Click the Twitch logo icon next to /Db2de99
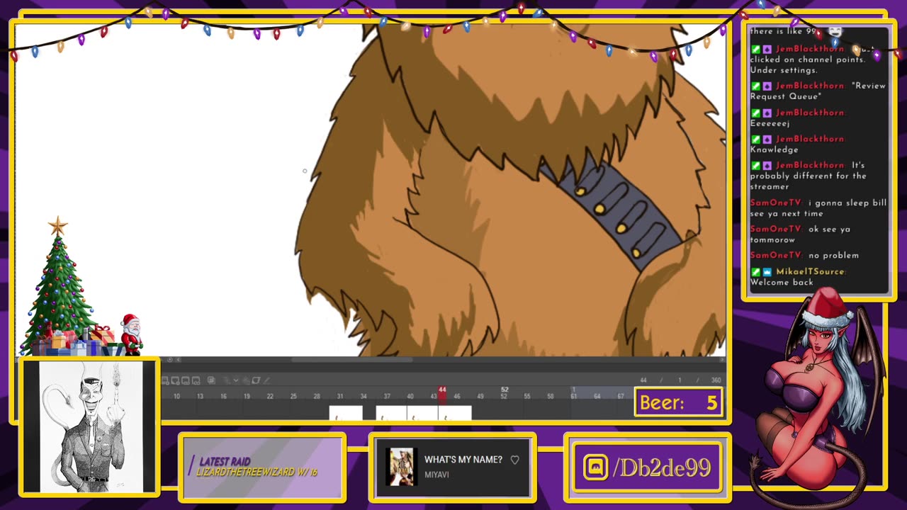 pos(595,467)
